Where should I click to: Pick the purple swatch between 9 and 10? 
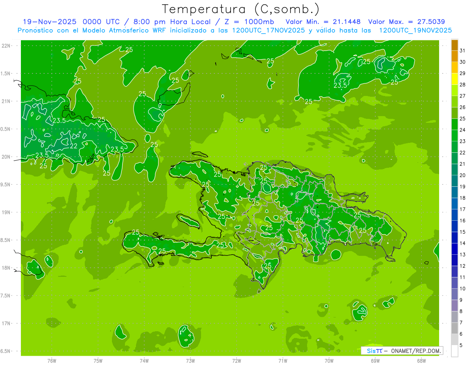click(454, 294)
